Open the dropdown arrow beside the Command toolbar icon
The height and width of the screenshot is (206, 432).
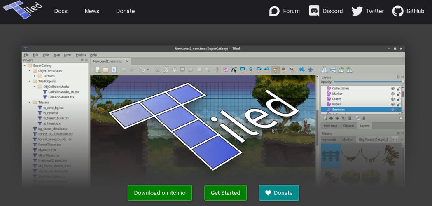(148, 70)
